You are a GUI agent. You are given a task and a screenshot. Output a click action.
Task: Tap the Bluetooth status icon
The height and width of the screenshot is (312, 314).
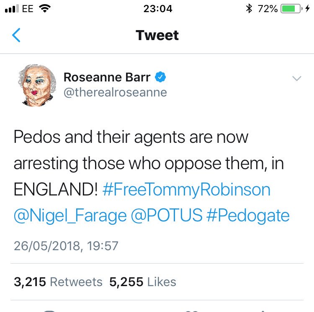point(249,8)
